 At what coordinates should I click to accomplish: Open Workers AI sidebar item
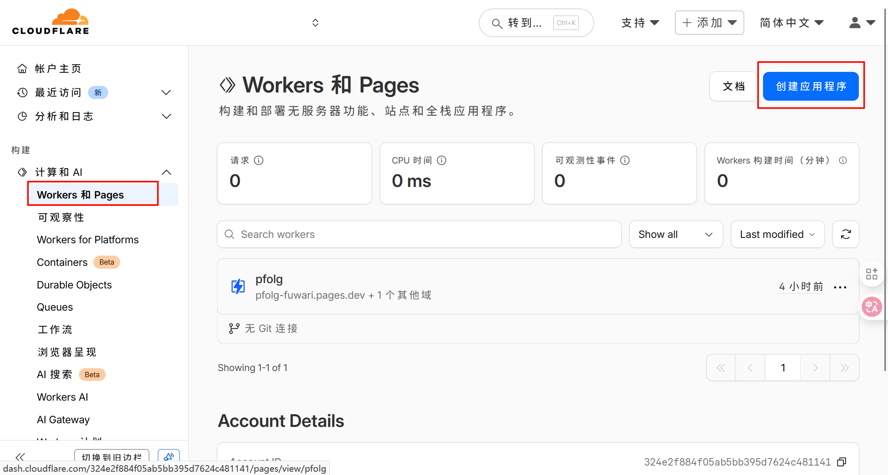[x=62, y=397]
